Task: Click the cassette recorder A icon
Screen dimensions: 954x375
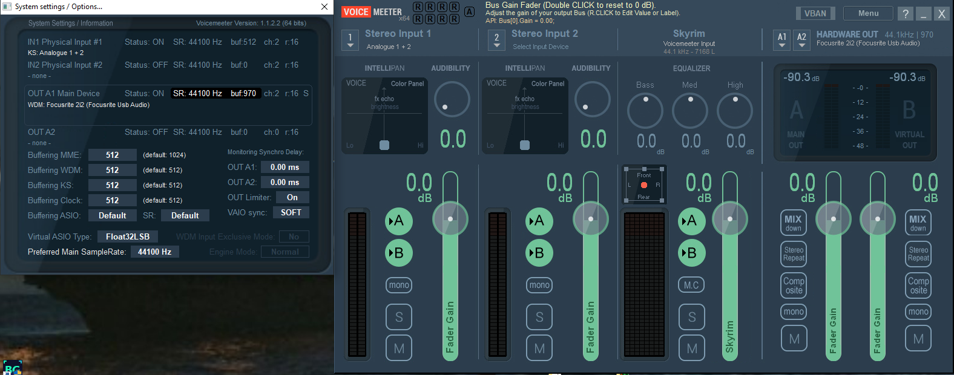Action: tap(469, 12)
